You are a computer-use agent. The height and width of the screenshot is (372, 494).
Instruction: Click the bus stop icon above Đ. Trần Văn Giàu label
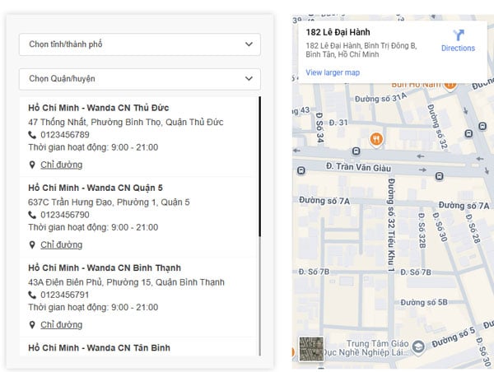pos(356,151)
